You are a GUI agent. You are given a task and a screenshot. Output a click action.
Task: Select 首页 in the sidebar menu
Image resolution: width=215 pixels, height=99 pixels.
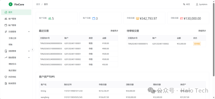coord(16,12)
